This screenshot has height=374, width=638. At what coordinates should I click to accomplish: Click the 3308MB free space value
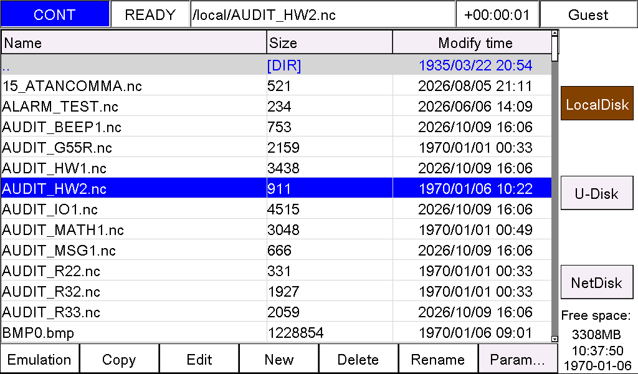point(596,334)
